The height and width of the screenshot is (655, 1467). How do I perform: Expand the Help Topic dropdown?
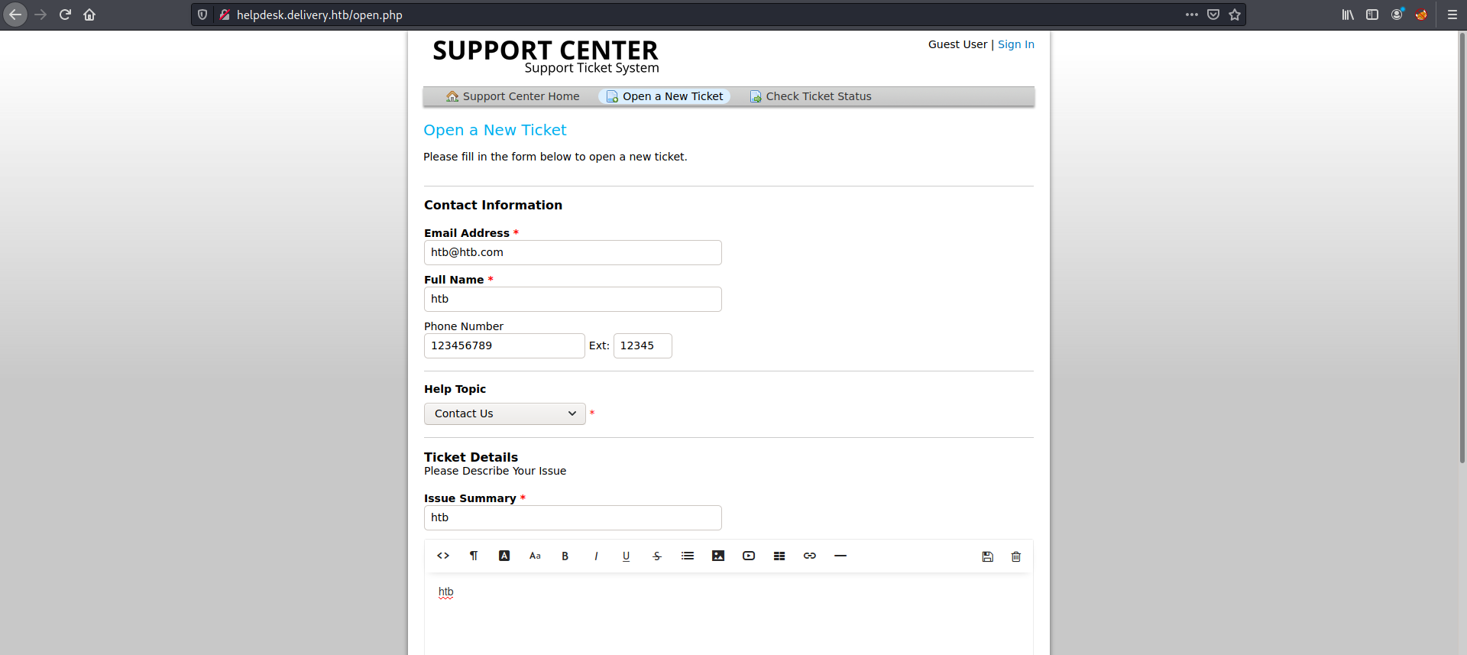click(505, 413)
